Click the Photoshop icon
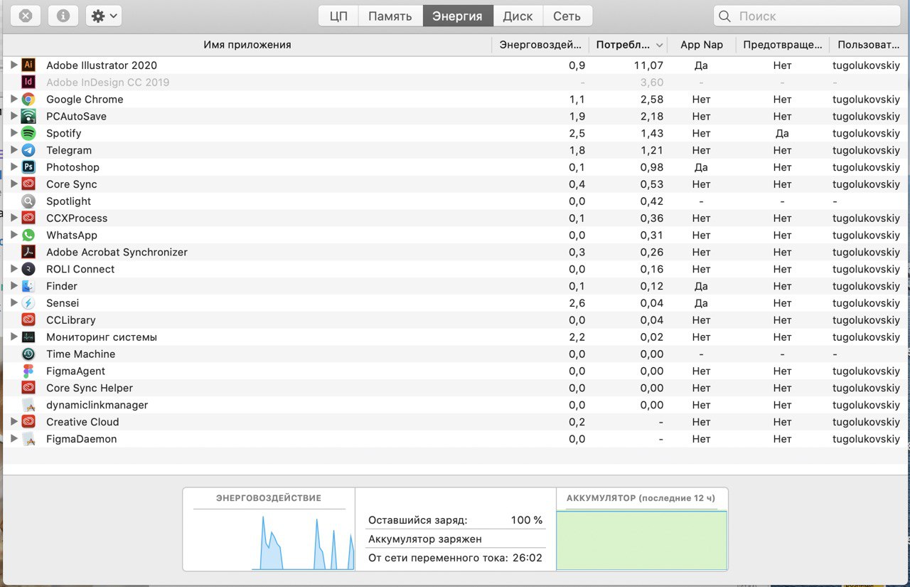910x587 pixels. pyautogui.click(x=28, y=167)
